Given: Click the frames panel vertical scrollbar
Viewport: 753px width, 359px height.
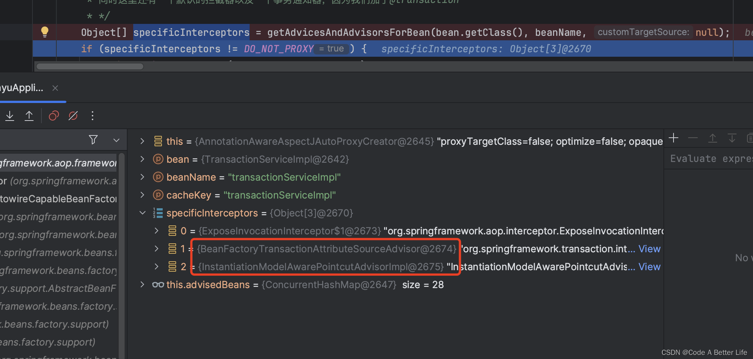Looking at the screenshot, I should pos(121,256).
